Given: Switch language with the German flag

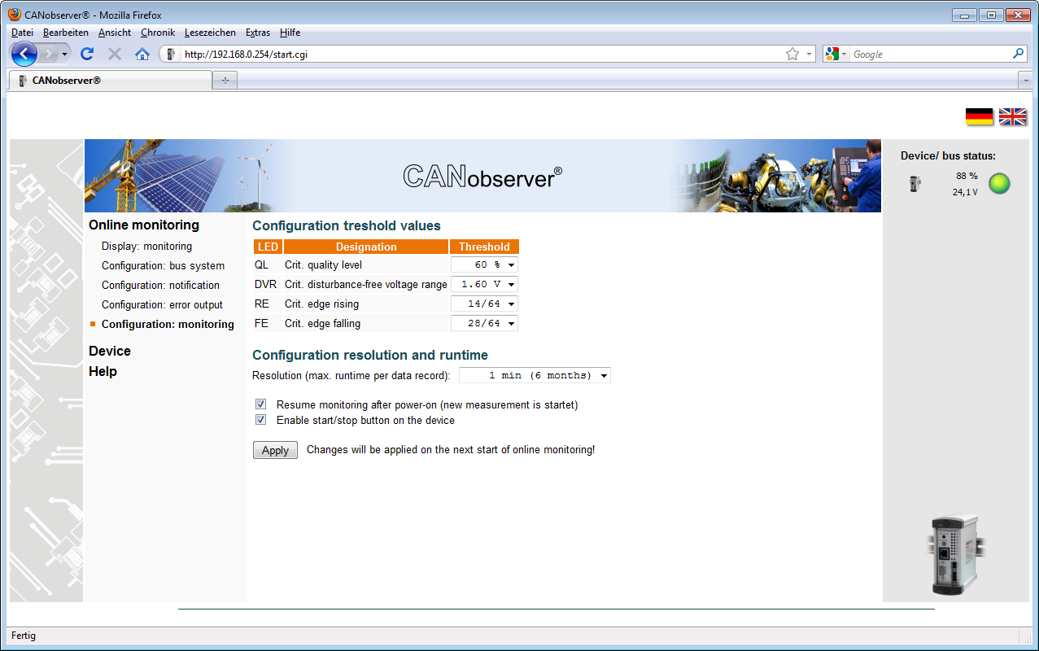Looking at the screenshot, I should (x=980, y=117).
